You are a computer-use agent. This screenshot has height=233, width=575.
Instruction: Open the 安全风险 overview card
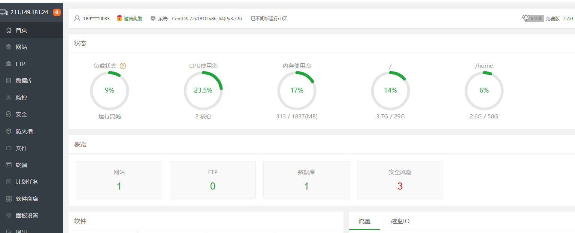click(x=400, y=180)
